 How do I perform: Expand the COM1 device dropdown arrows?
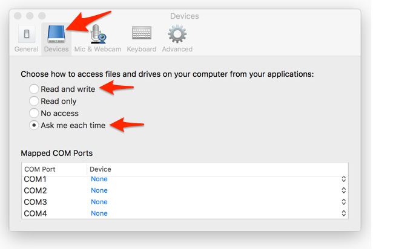pyautogui.click(x=343, y=179)
